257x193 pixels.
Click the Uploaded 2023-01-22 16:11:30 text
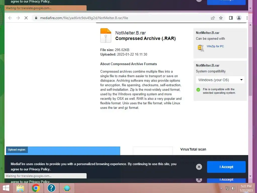tap(124, 55)
